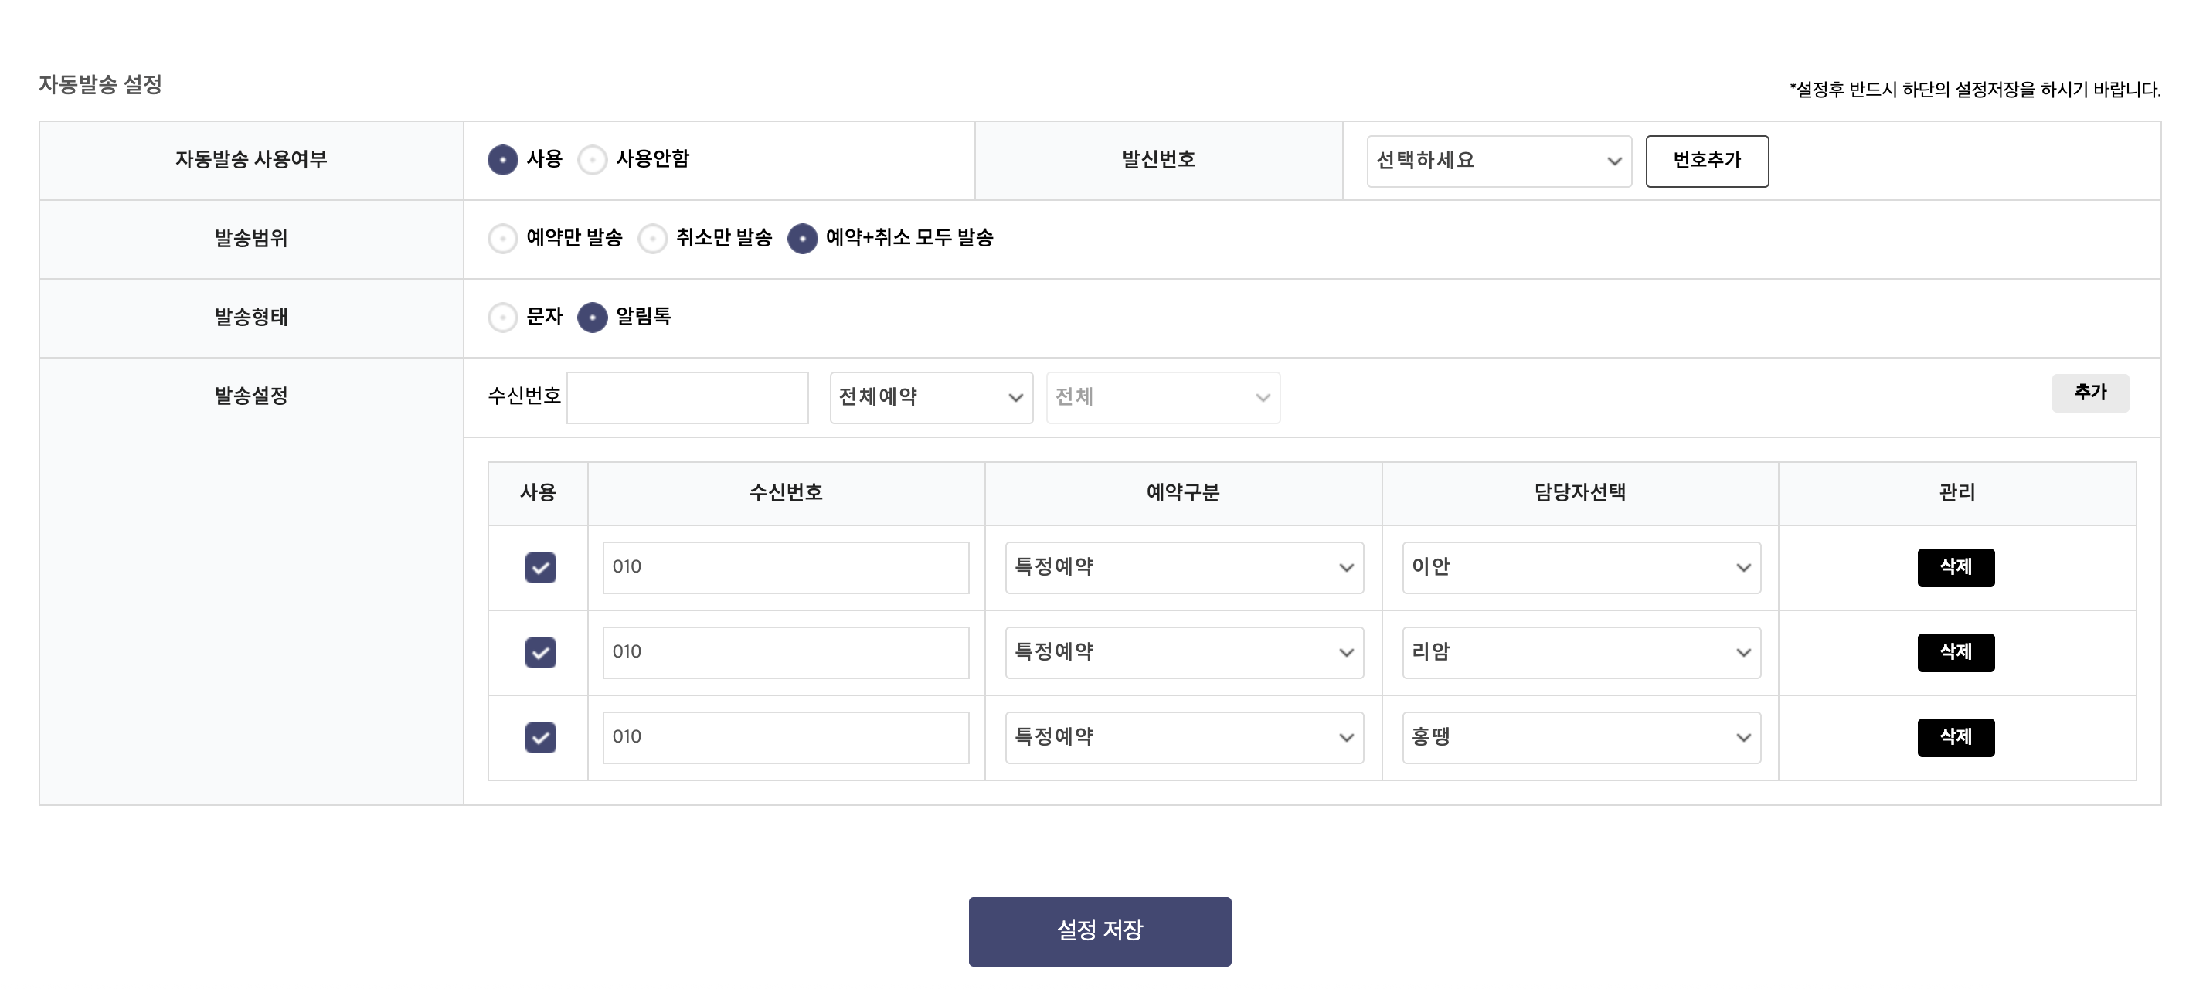Select the 사용 radio button
Screen dimensions: 2196x989
click(502, 159)
